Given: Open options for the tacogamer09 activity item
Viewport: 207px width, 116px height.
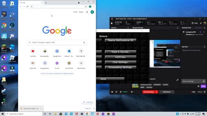Looking at the screenshot, I should tap(204, 32).
